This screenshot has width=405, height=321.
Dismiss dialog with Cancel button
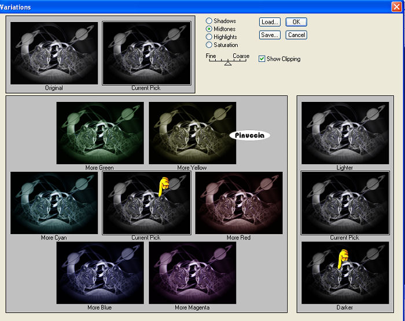[296, 35]
